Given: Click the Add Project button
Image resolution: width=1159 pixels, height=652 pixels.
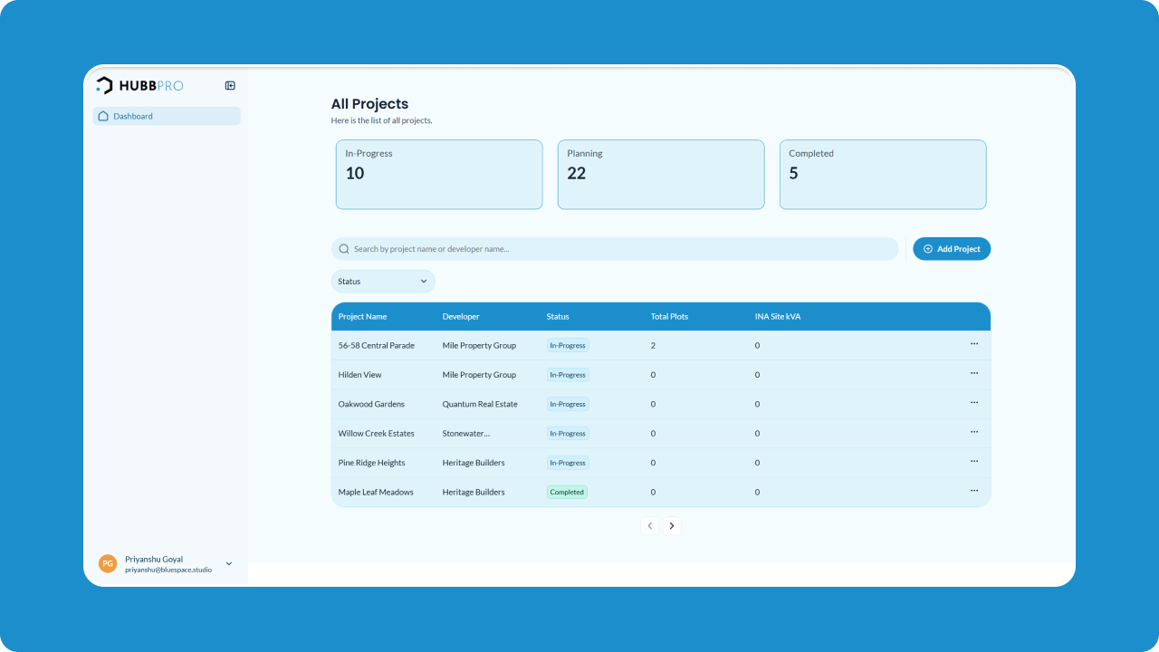Looking at the screenshot, I should 952,248.
